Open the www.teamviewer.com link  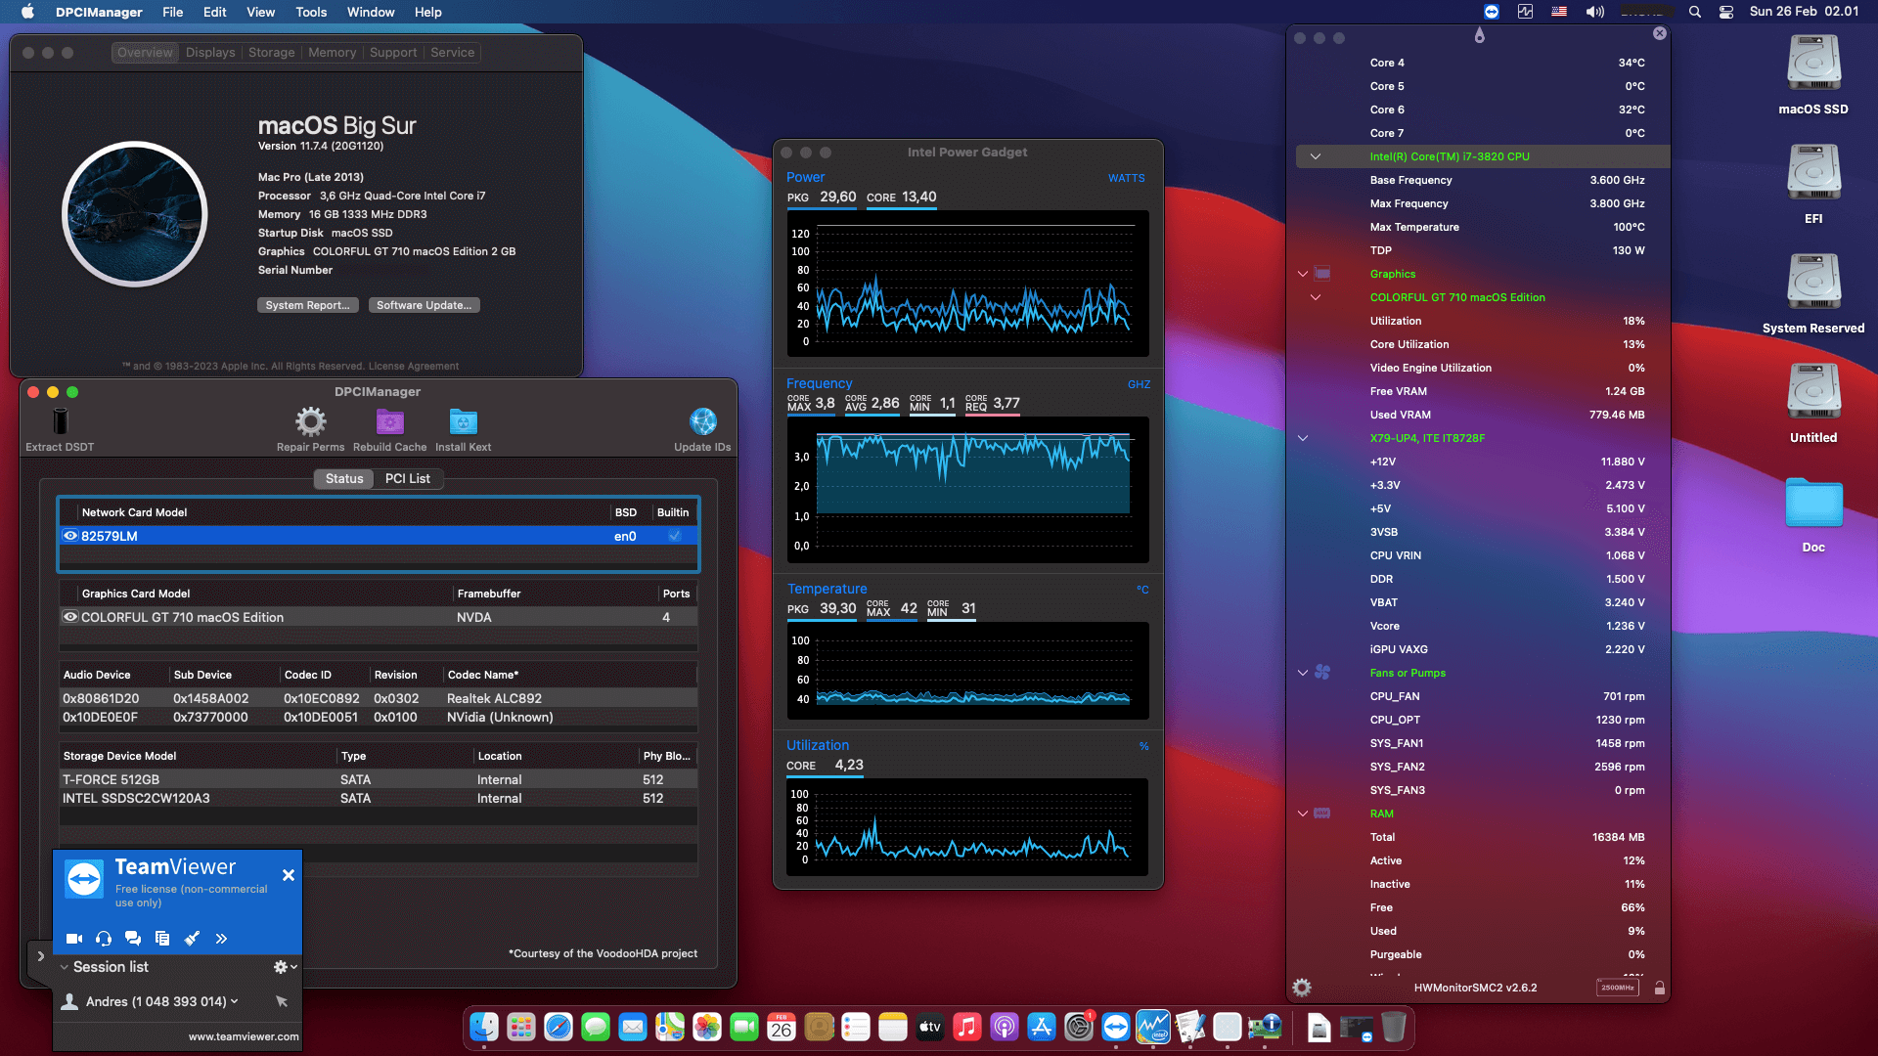242,1035
